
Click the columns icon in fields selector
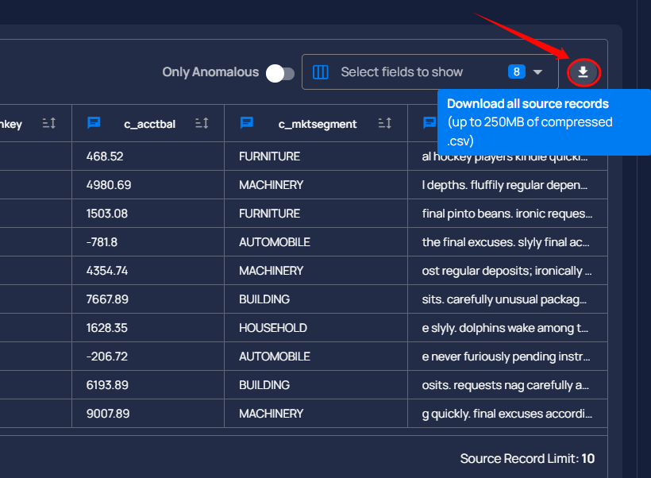320,72
